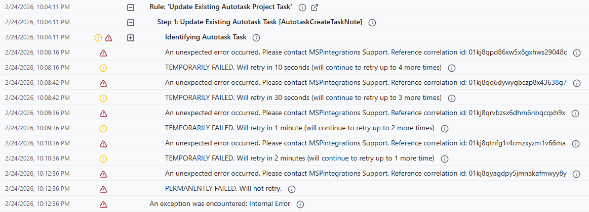Select the Step 1 AutotaskCreateTaskNote heading

tap(260, 22)
